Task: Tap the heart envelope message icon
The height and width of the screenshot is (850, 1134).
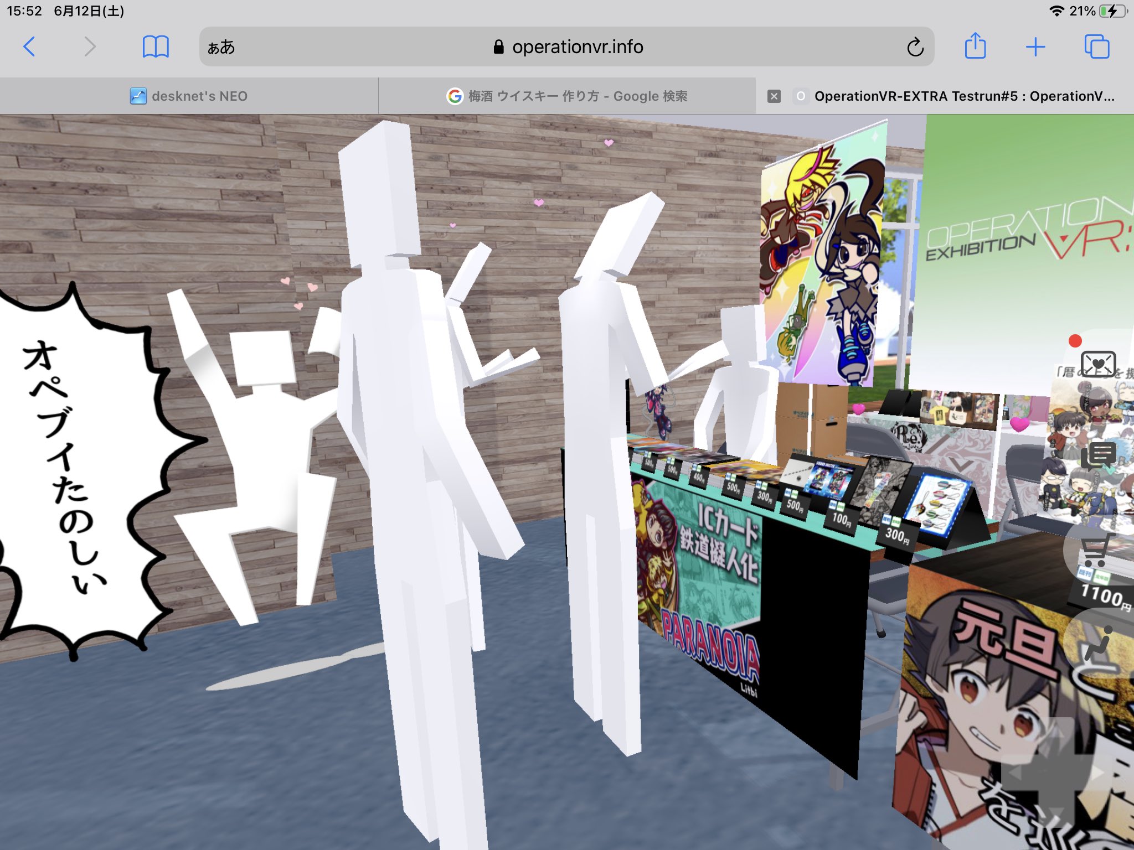Action: (1098, 364)
